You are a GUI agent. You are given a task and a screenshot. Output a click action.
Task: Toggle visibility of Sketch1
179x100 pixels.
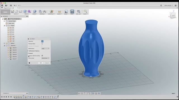pyautogui.click(x=8, y=48)
